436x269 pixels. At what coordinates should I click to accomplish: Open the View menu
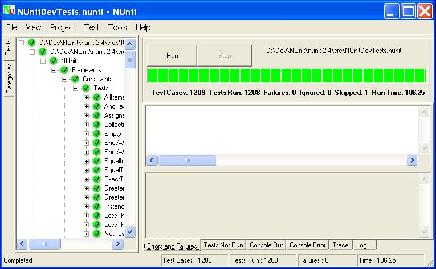[x=34, y=27]
